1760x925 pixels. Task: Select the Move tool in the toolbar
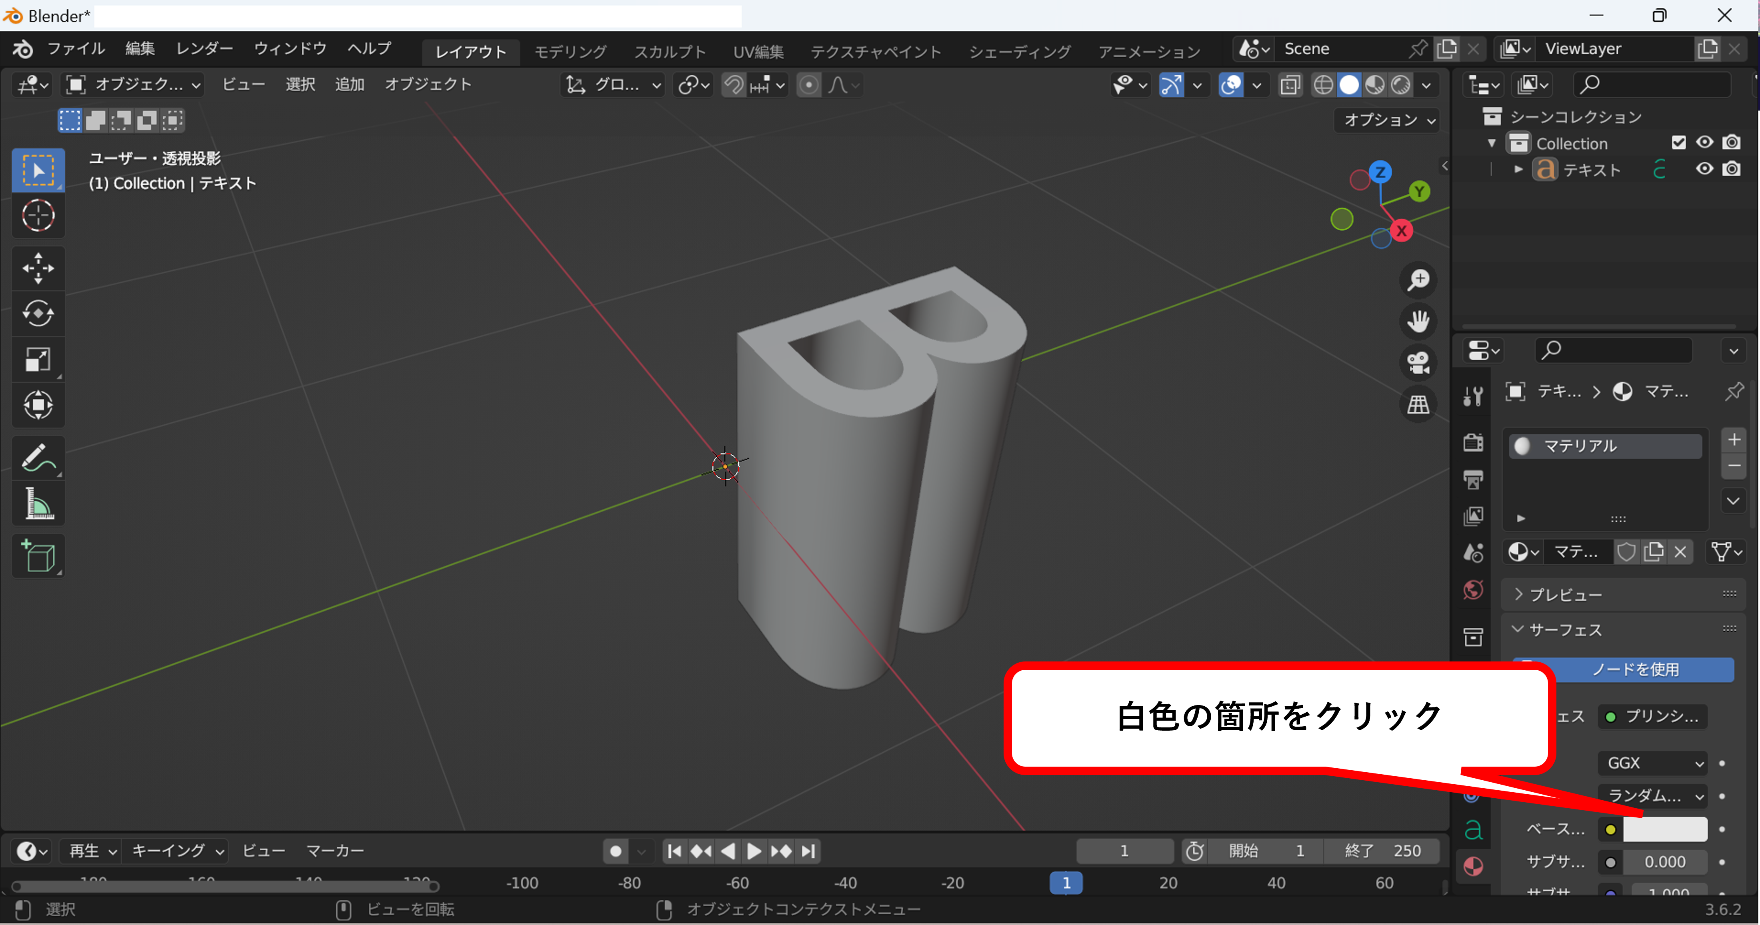pyautogui.click(x=38, y=268)
